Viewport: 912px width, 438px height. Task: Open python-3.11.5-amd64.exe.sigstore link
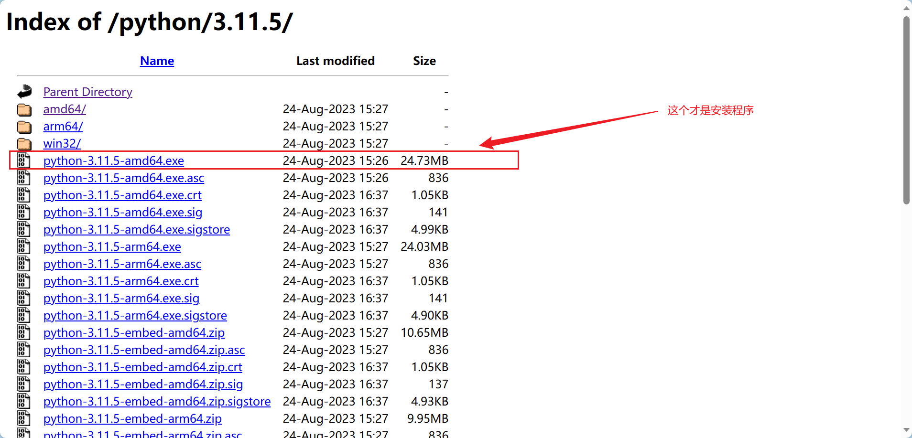click(x=137, y=229)
